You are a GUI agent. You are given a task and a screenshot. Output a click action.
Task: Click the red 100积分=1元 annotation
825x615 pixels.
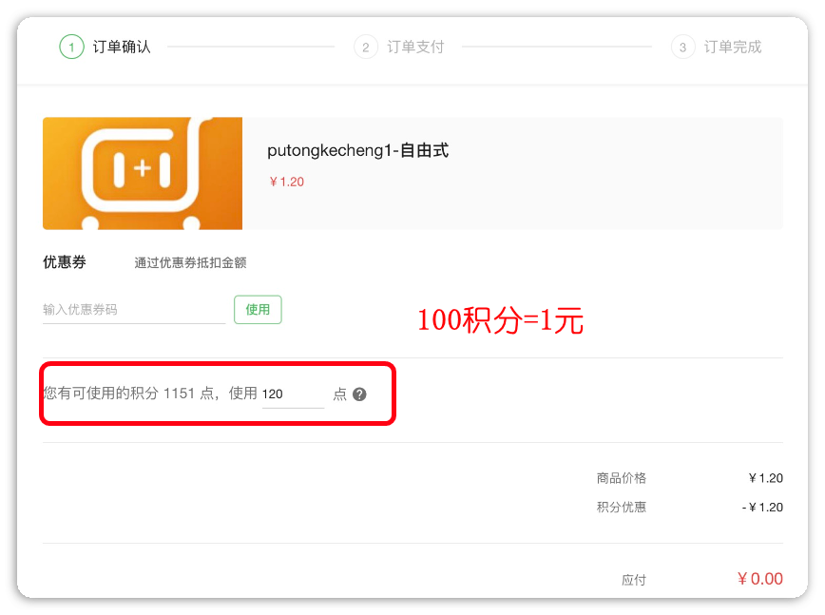point(500,321)
